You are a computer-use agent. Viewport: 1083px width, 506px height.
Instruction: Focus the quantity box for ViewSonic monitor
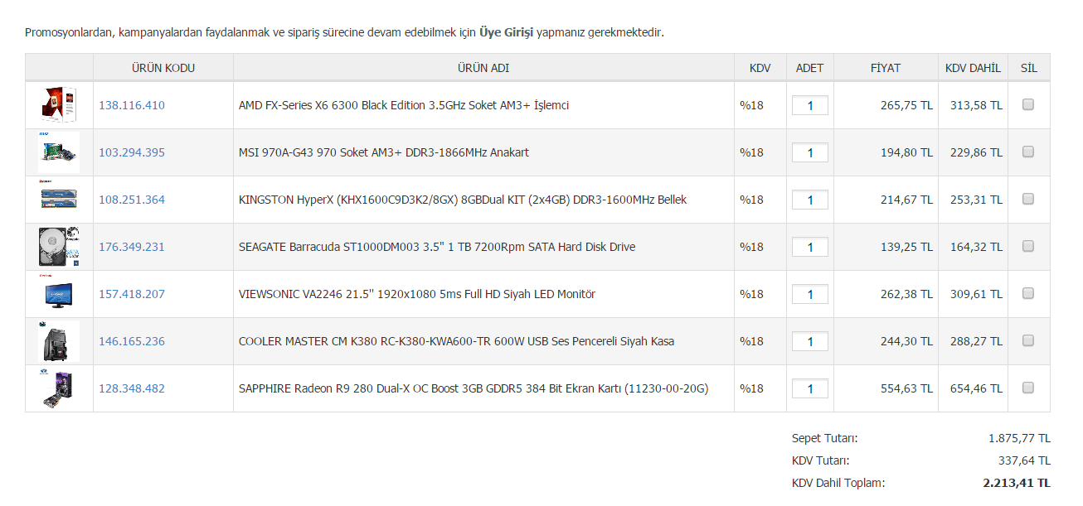[809, 294]
